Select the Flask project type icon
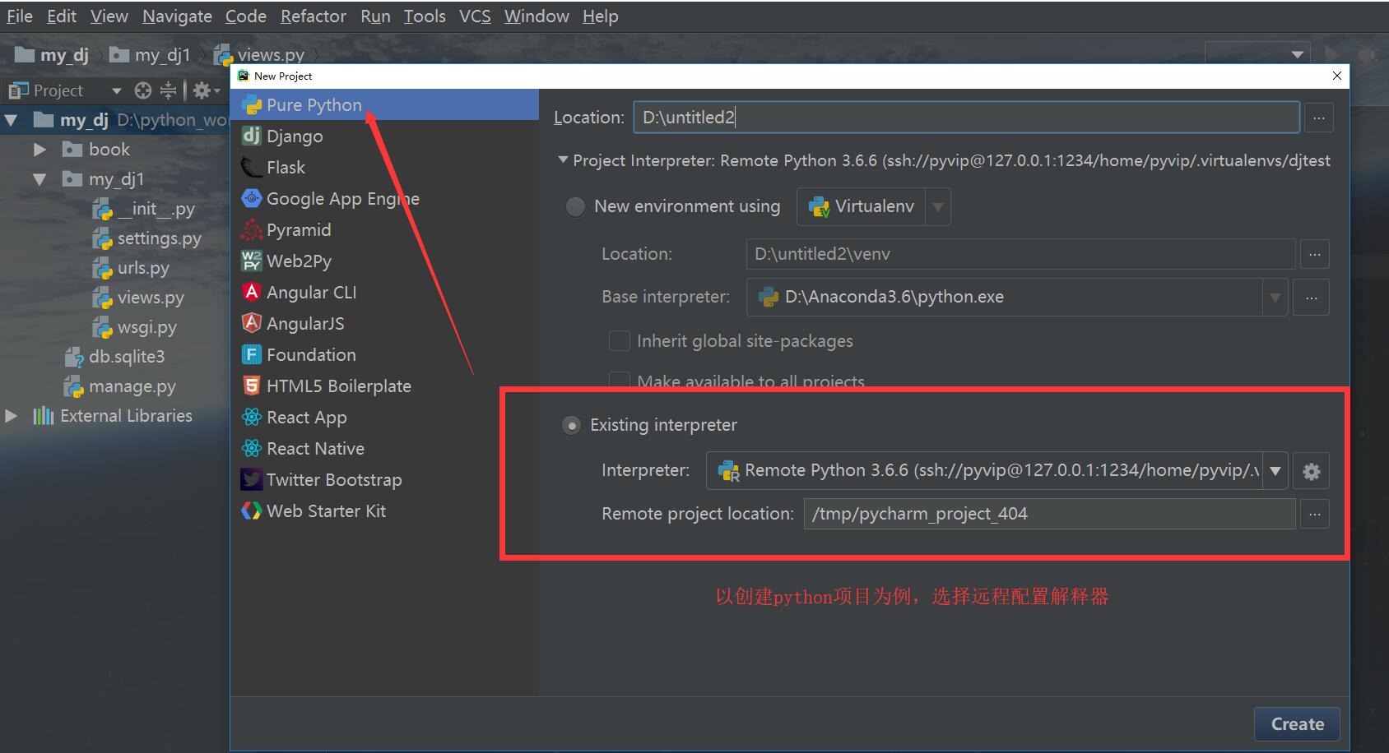Viewport: 1389px width, 753px height. (x=251, y=168)
